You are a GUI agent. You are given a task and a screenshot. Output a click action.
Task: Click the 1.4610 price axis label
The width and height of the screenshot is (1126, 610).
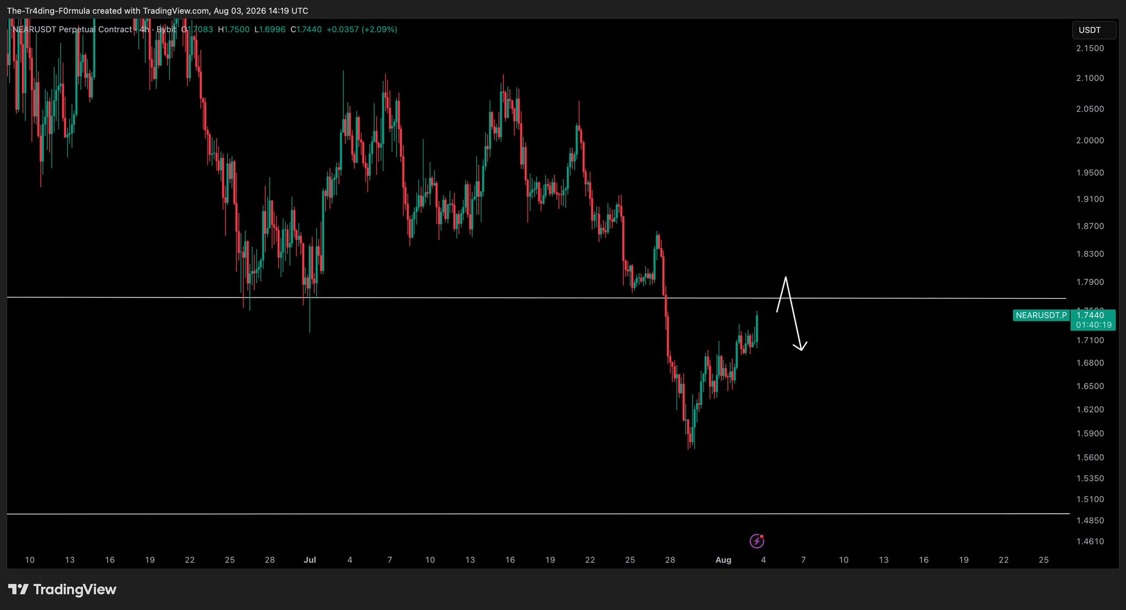(x=1090, y=542)
